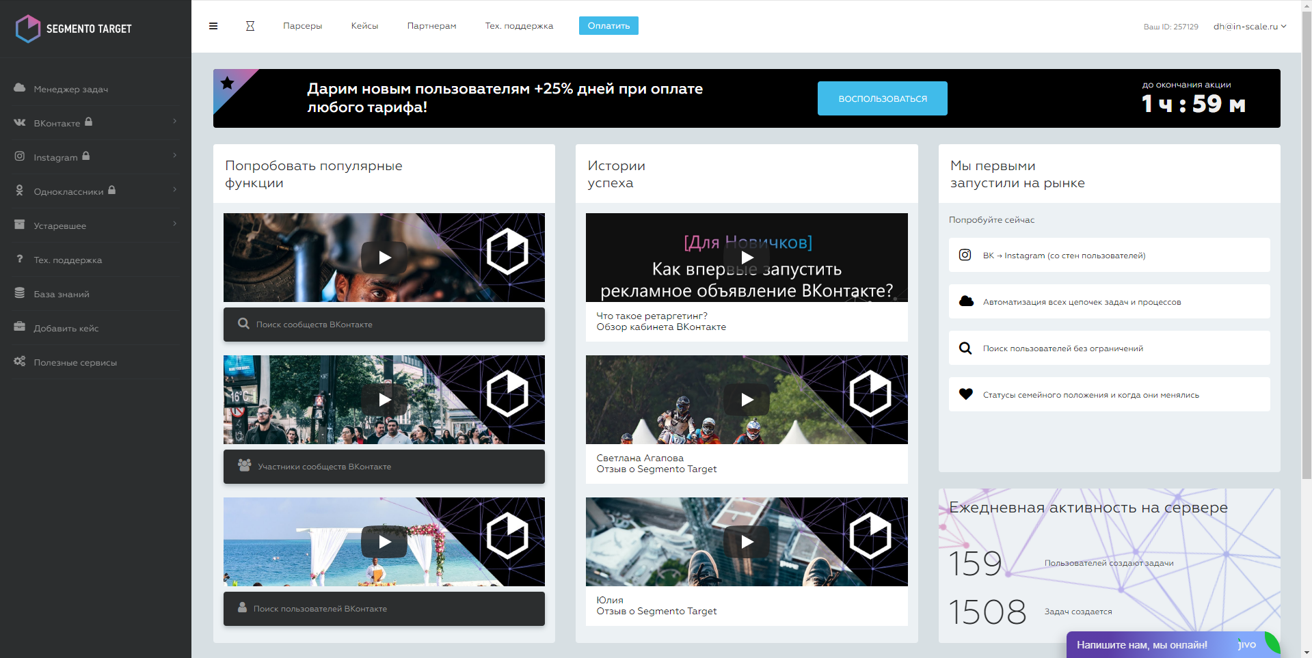Open Тех. поддержка in the sidebar
This screenshot has height=658, width=1312.
coord(96,260)
